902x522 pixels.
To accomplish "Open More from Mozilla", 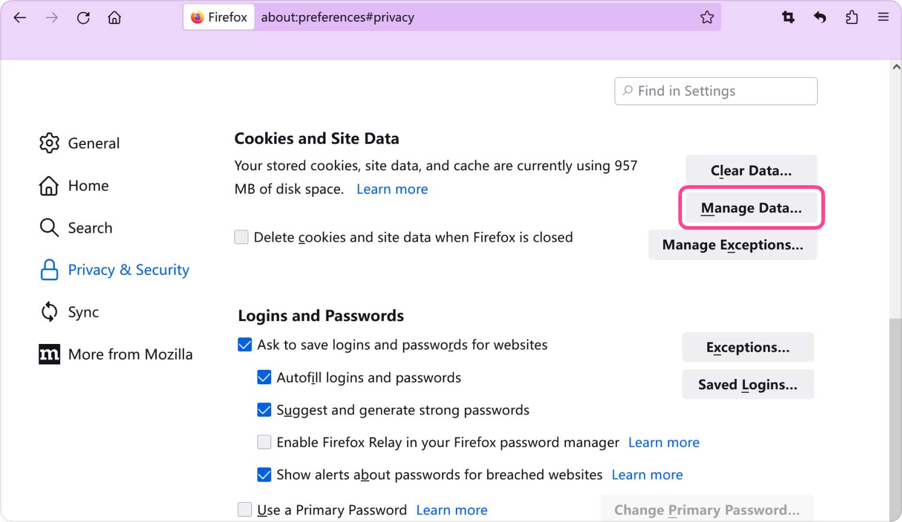I will tap(115, 354).
